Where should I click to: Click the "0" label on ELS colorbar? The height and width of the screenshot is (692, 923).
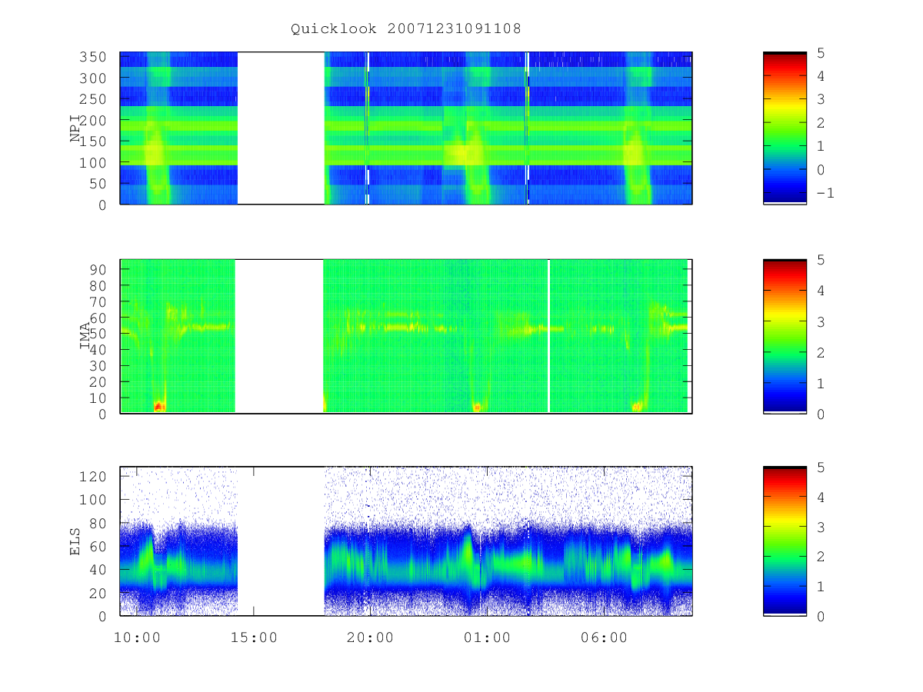(821, 616)
